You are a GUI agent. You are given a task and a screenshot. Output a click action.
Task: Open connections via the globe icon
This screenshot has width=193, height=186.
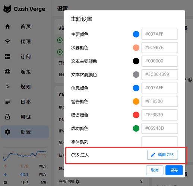click(7, 71)
